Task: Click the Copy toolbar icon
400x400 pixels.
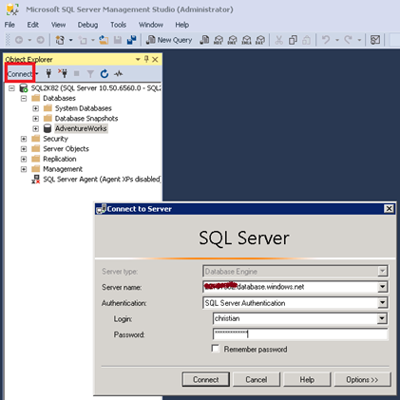Action: (x=293, y=40)
